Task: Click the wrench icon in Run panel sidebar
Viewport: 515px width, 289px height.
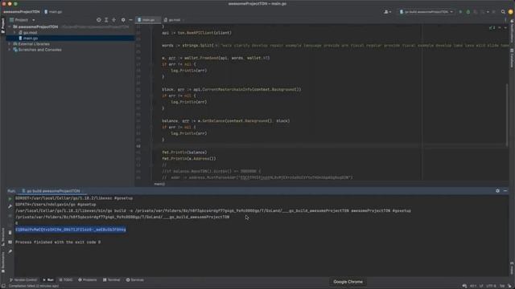Action: pyautogui.click(x=10, y=206)
